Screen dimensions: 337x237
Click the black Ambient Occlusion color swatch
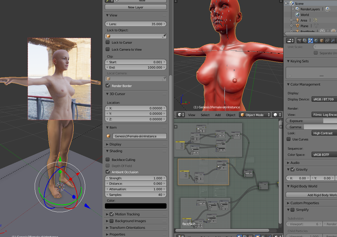tap(136, 206)
